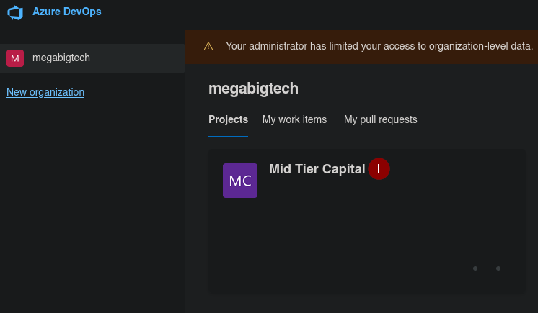Screen dimensions: 538x313
Task: Click the administrator limited access banner message
Action: (x=379, y=46)
